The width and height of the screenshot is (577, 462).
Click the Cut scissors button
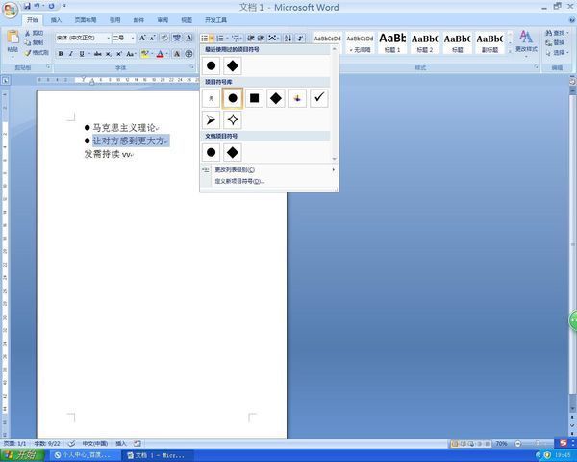coord(34,33)
